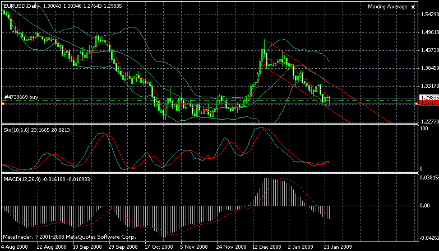This screenshot has height=251, width=439.
Task: Click the 10 Sep 2008 date label
Action: point(87,247)
